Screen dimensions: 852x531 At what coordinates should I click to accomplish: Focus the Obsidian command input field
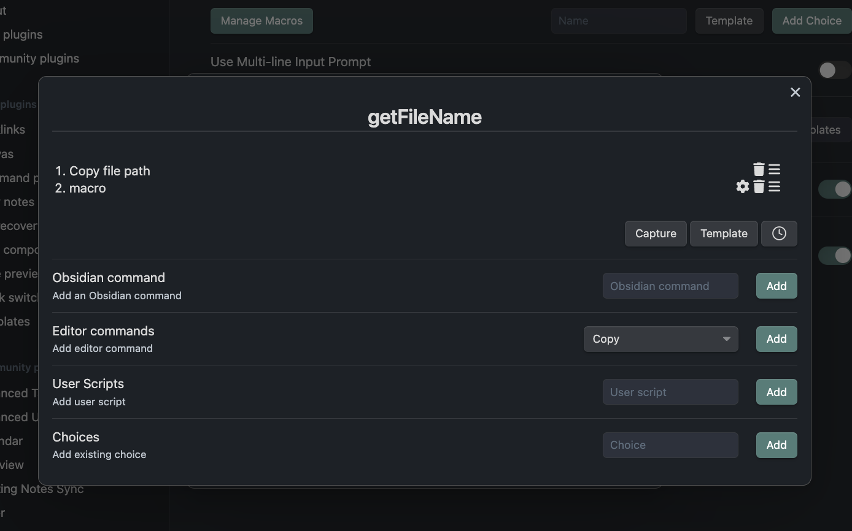(670, 286)
